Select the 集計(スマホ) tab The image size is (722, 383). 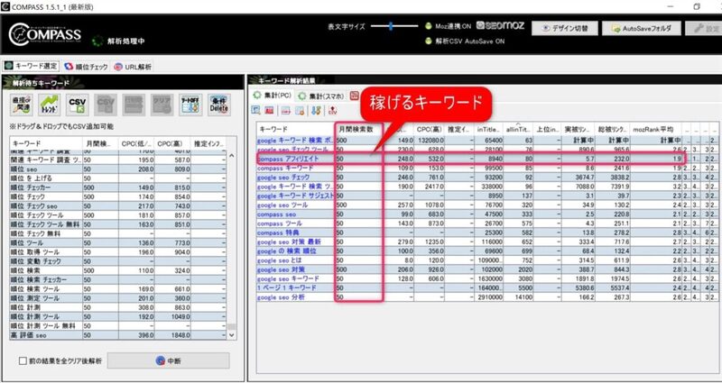tap(321, 96)
